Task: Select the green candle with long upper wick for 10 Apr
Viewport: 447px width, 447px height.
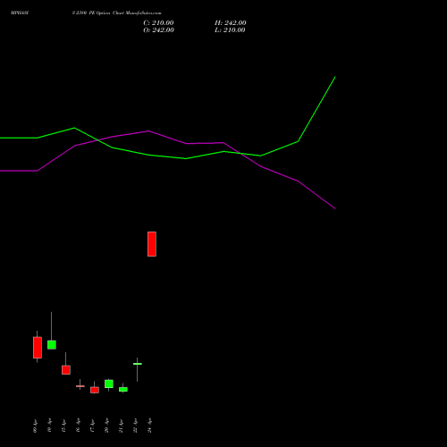Action: coord(52,345)
